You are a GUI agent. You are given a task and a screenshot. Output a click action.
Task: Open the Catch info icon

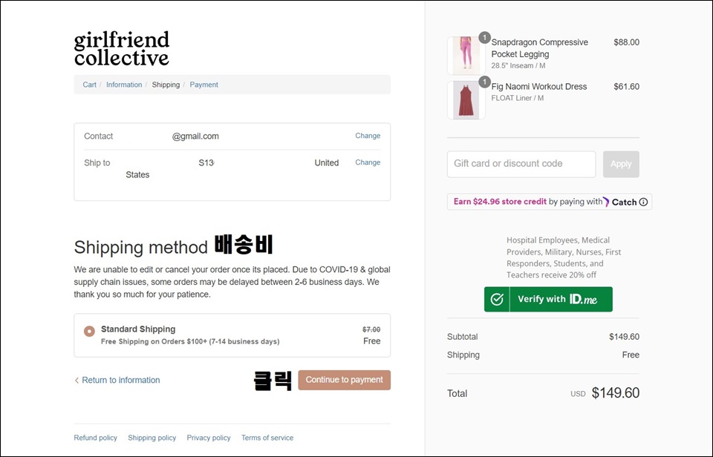[643, 202]
